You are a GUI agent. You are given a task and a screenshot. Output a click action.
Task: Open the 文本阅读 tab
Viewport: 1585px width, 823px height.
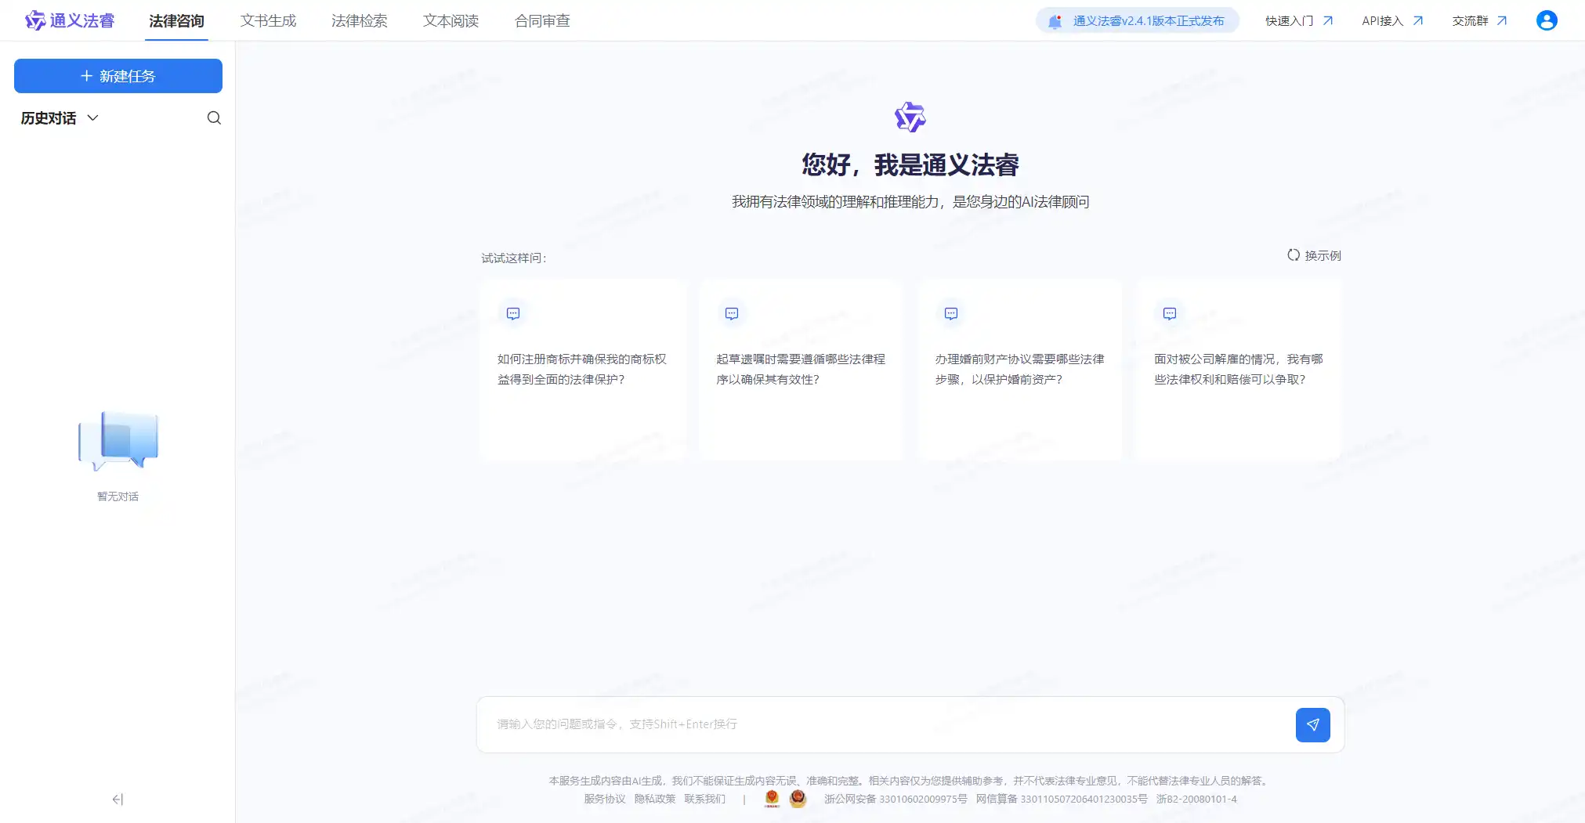coord(451,21)
